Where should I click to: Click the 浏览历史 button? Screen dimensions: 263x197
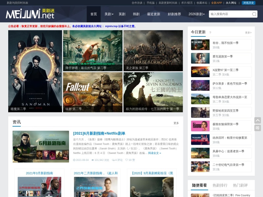tap(249, 3)
